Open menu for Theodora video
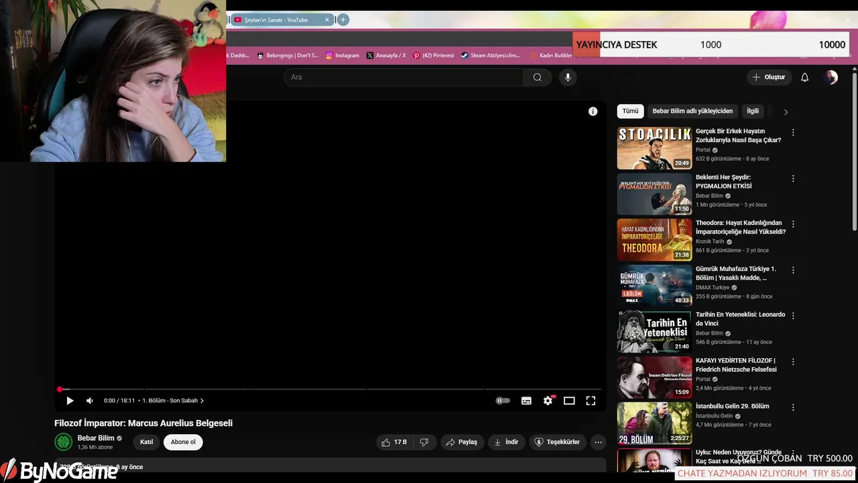858x483 pixels. click(x=793, y=224)
